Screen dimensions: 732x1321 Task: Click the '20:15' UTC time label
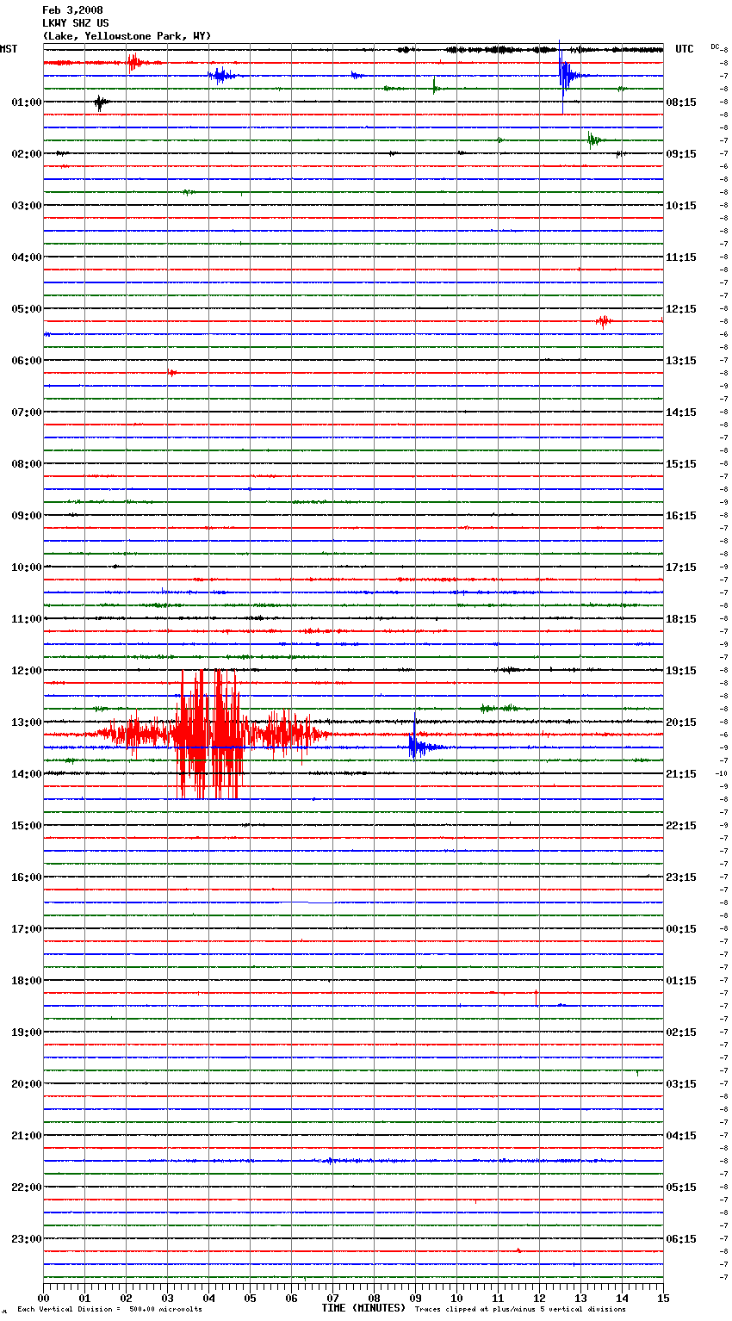tap(681, 723)
